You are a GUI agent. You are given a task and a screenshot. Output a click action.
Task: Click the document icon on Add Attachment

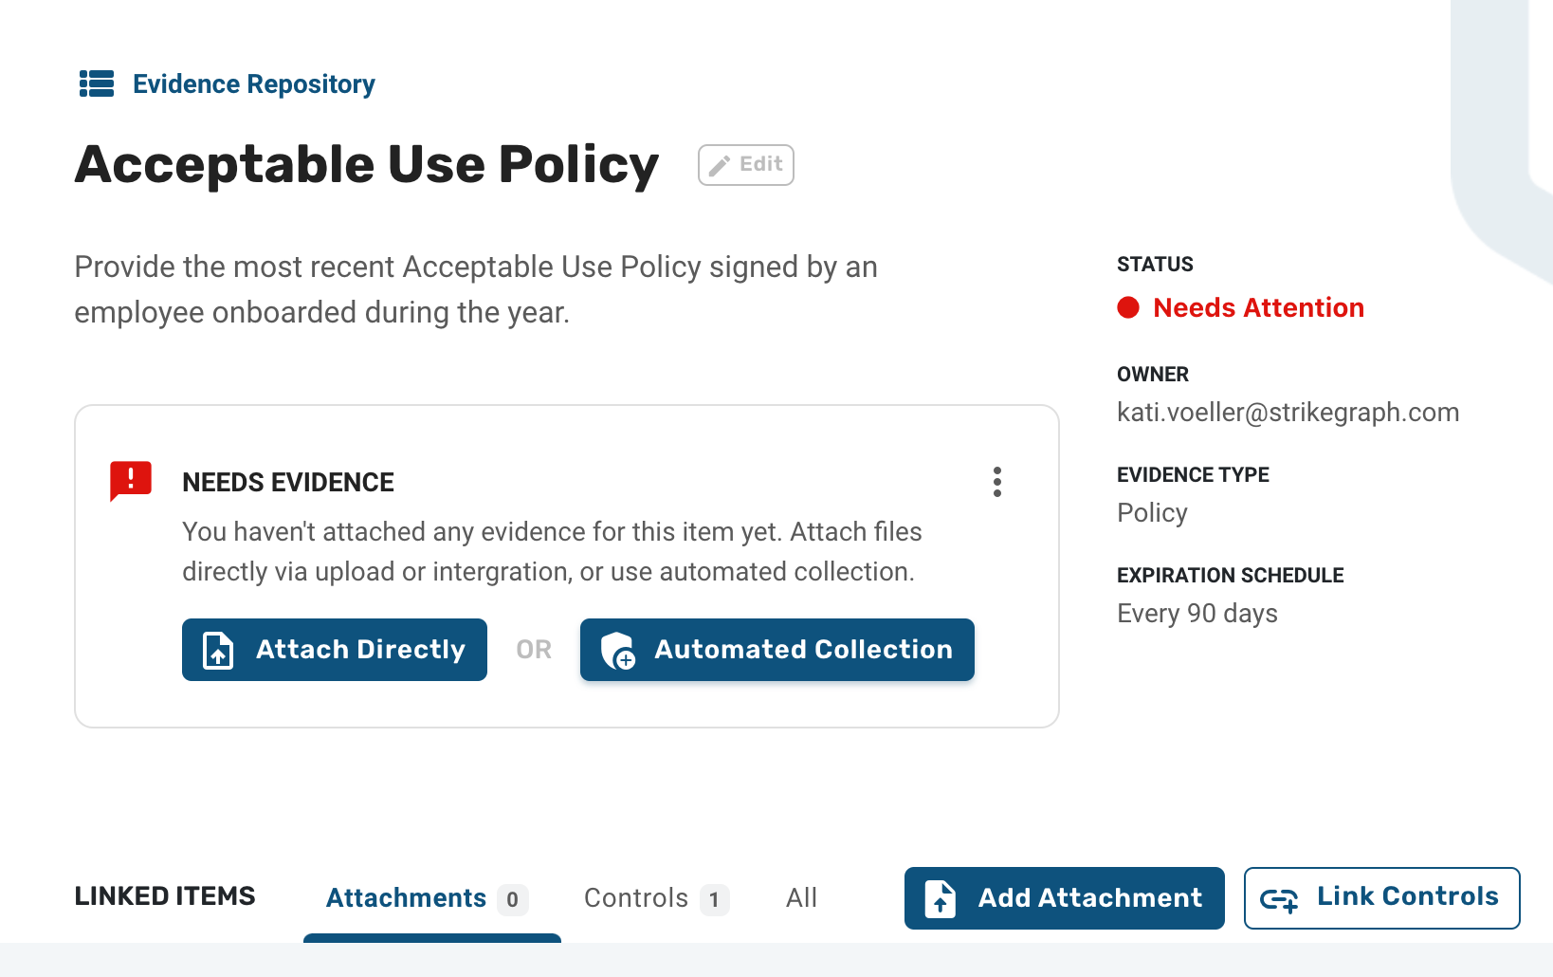click(x=941, y=898)
